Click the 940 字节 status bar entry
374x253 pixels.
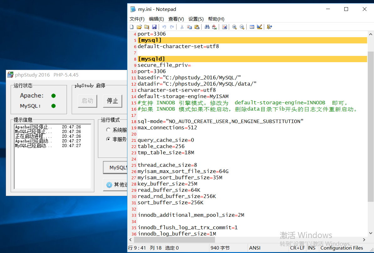[220, 248]
